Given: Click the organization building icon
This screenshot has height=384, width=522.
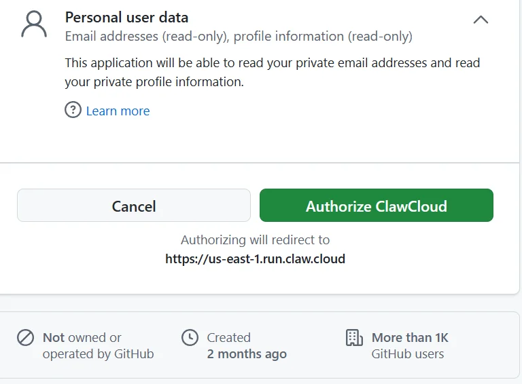Looking at the screenshot, I should click(354, 337).
